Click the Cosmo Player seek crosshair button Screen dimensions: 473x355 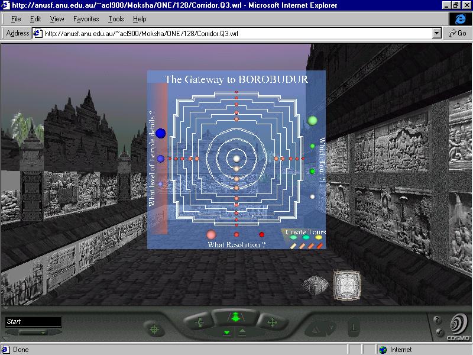tap(154, 329)
